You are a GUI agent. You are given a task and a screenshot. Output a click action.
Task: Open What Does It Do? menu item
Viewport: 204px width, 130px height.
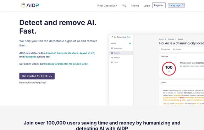point(107,6)
